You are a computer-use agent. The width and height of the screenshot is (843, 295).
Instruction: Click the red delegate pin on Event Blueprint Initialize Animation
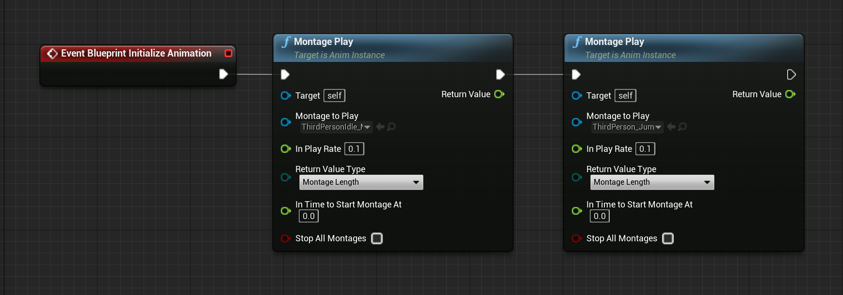click(x=228, y=53)
